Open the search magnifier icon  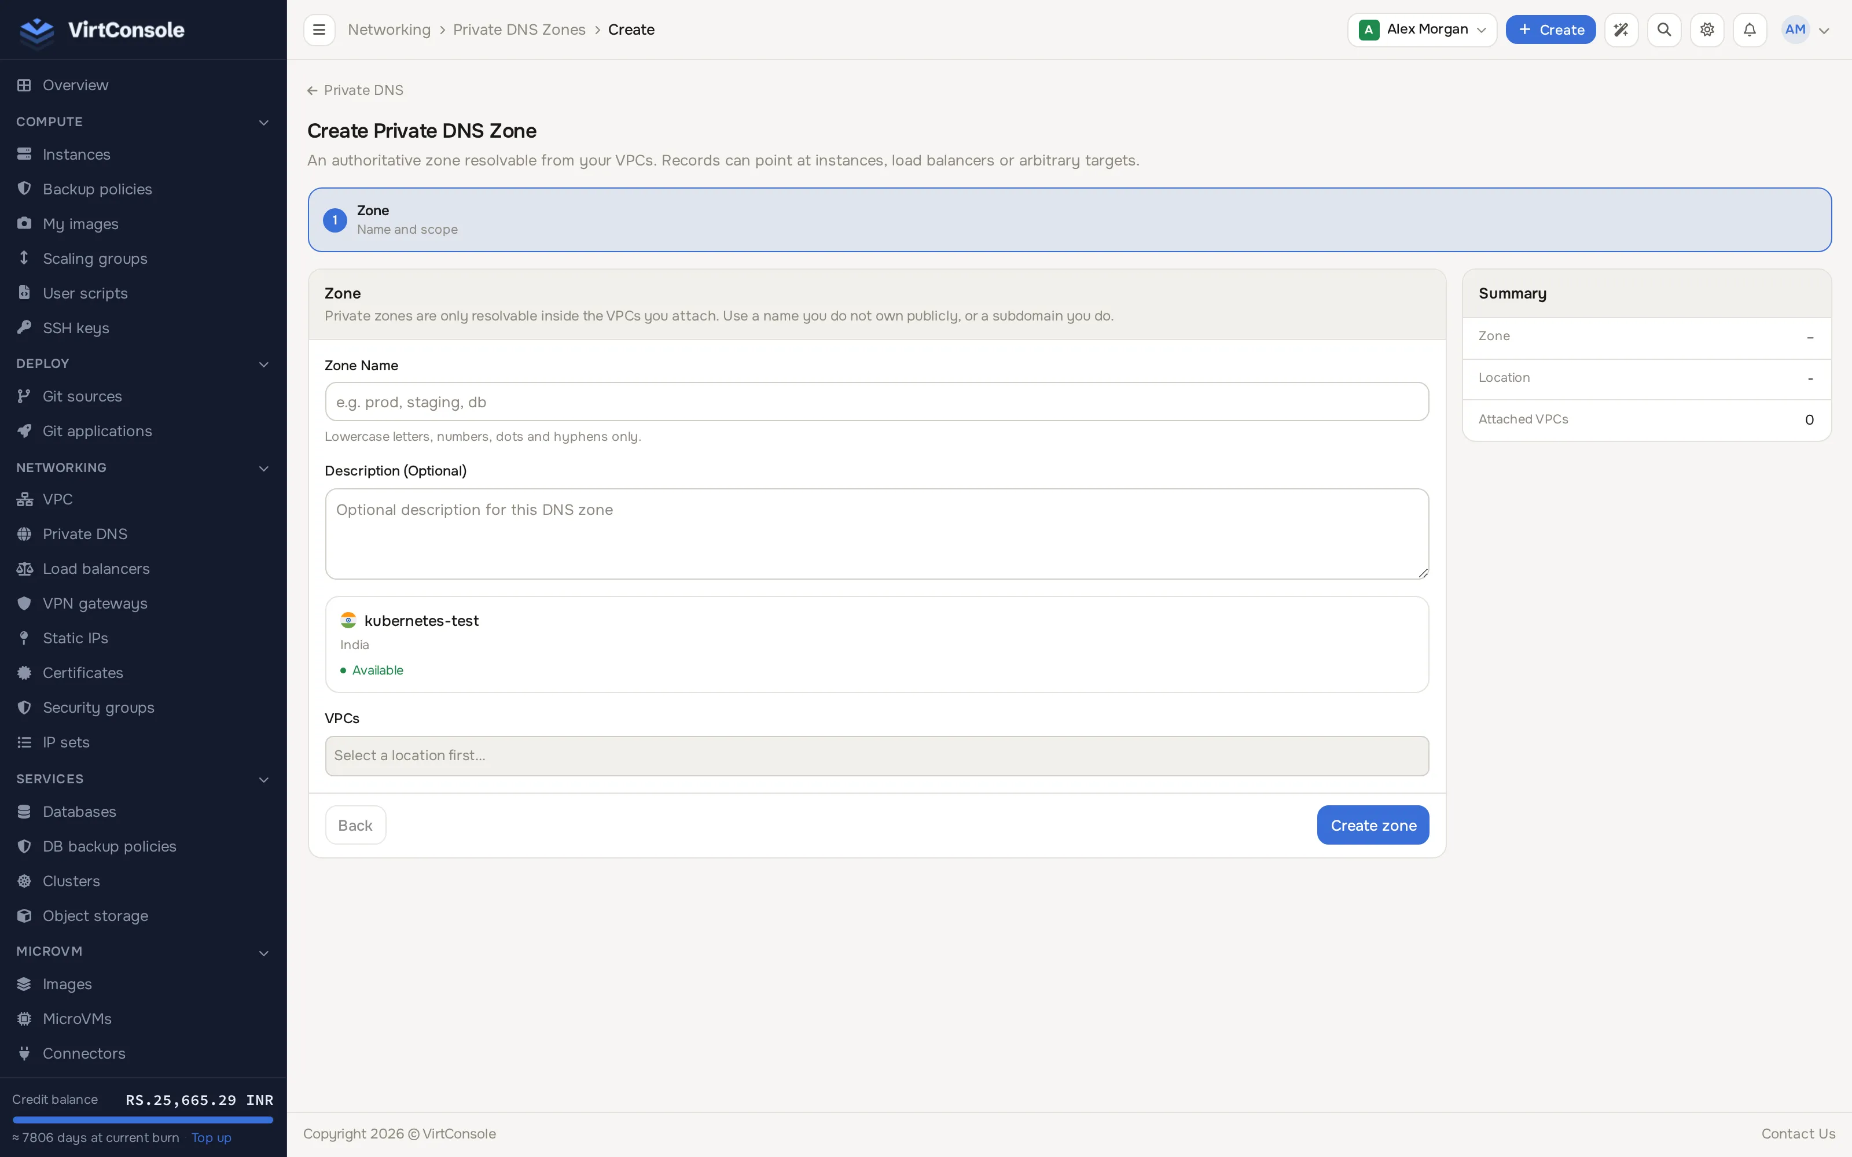pyautogui.click(x=1664, y=30)
